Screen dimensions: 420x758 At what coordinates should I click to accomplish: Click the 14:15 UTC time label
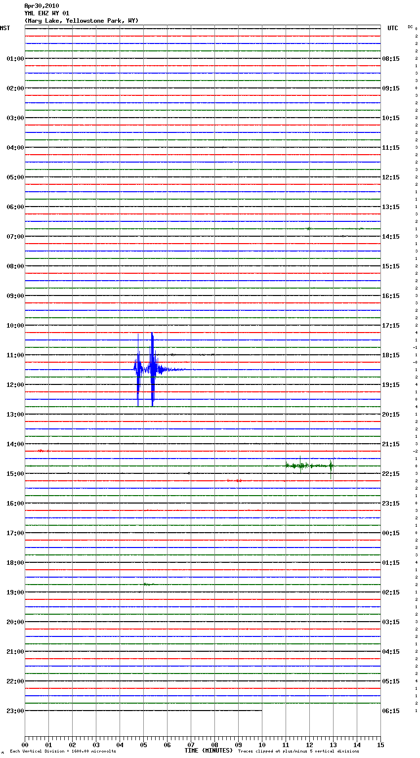coord(391,237)
